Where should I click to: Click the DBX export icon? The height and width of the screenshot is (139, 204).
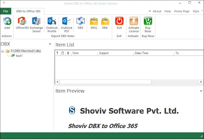81,21
